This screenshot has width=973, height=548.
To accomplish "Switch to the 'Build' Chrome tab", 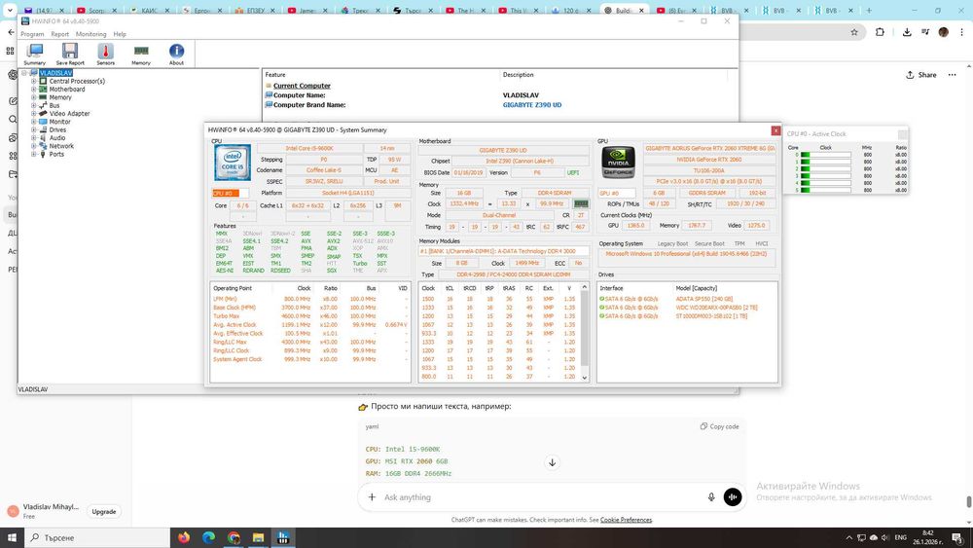I will tap(625, 11).
